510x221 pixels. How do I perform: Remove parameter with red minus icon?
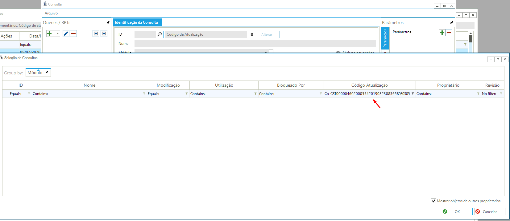click(x=449, y=33)
